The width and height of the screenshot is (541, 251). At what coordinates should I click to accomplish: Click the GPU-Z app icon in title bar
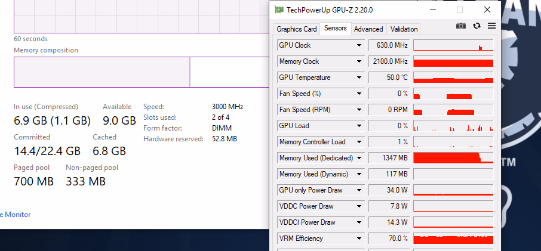pos(279,10)
